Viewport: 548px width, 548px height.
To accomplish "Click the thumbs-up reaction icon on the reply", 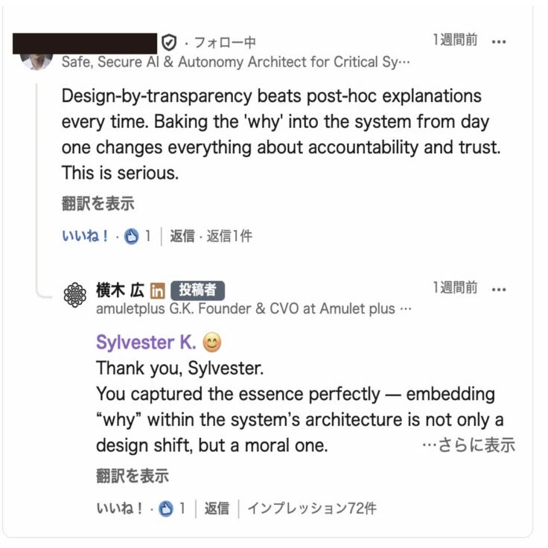I will (x=166, y=508).
